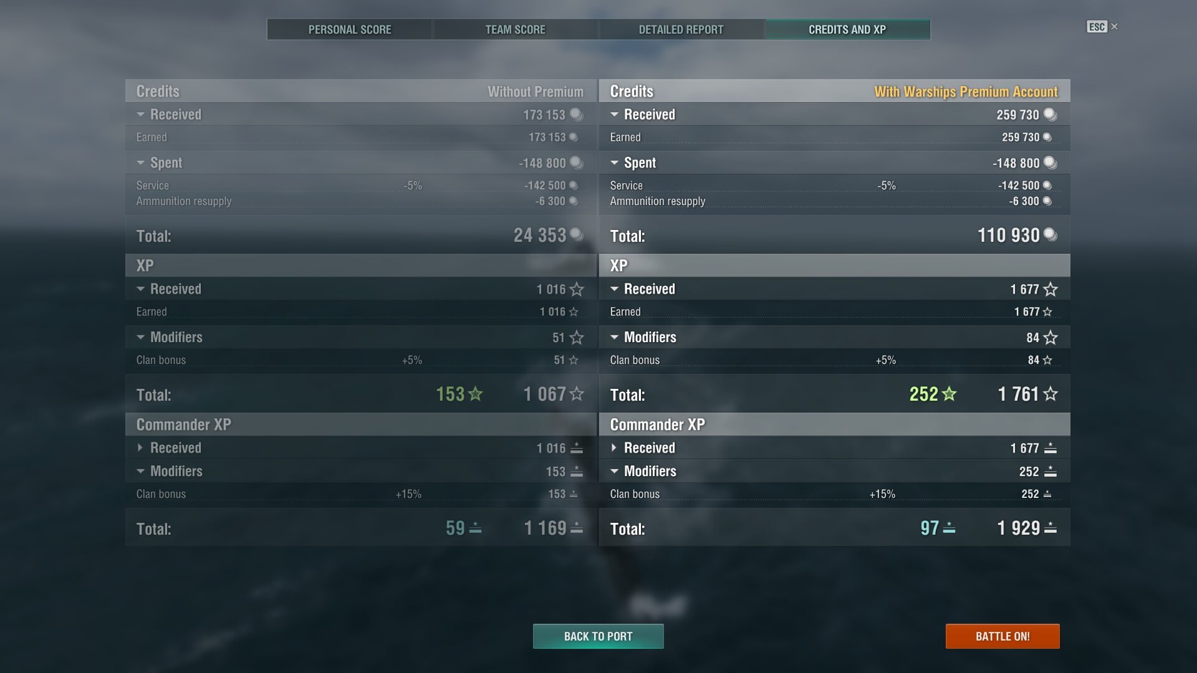Click the green star icon beside 153 free XP
This screenshot has width=1197, height=673.
[x=476, y=394]
